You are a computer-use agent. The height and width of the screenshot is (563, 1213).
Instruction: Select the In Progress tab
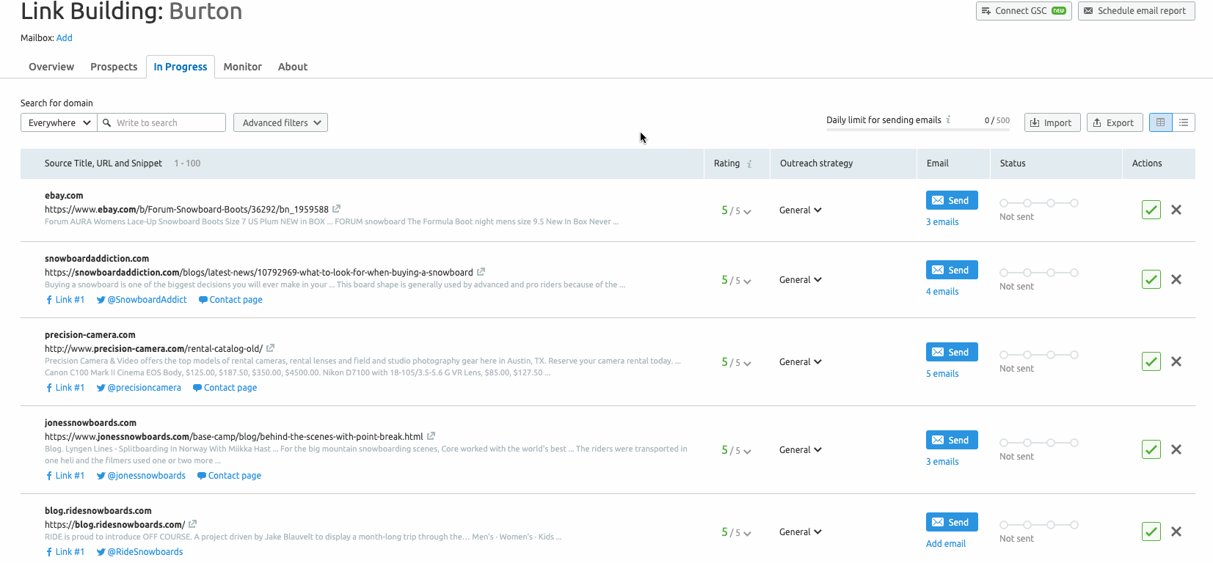(x=181, y=67)
